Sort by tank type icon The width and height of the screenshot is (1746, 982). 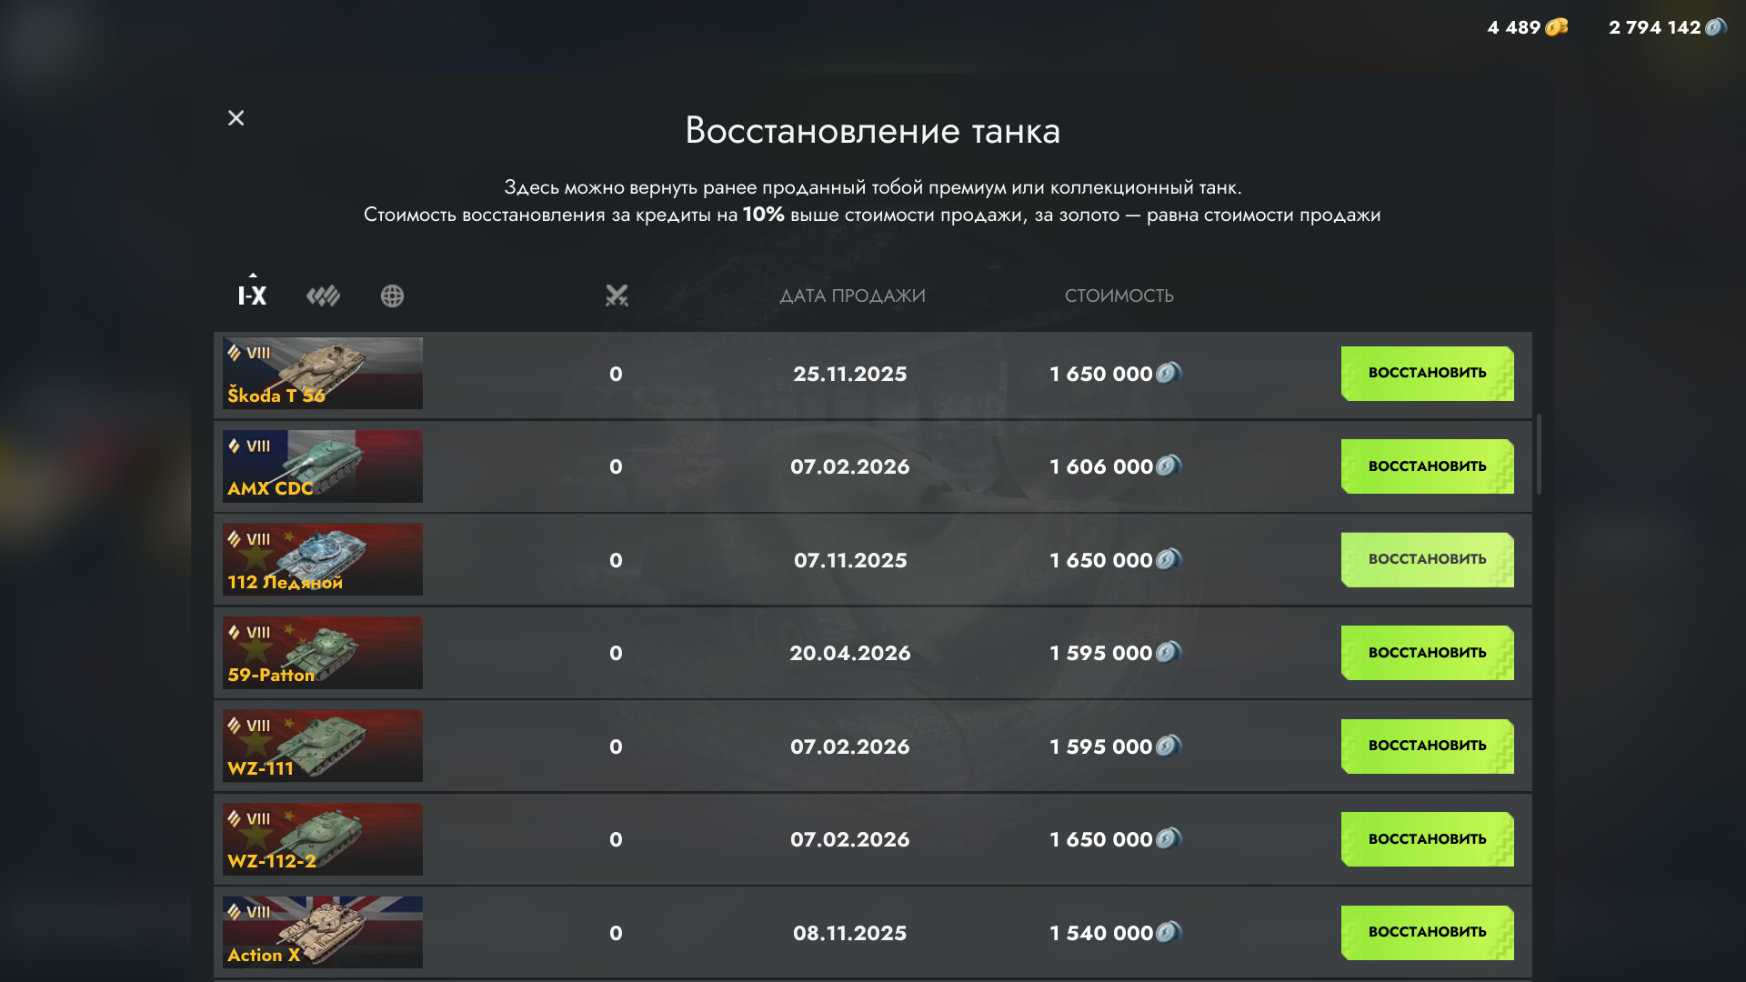click(x=323, y=296)
